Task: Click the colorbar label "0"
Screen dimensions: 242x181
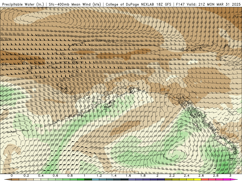Action: [11, 176]
